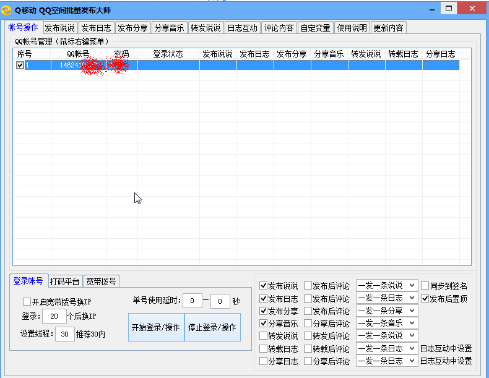Image resolution: width=489 pixels, height=378 pixels.
Task: Open the 发布日志 tab
Action: [x=96, y=28]
